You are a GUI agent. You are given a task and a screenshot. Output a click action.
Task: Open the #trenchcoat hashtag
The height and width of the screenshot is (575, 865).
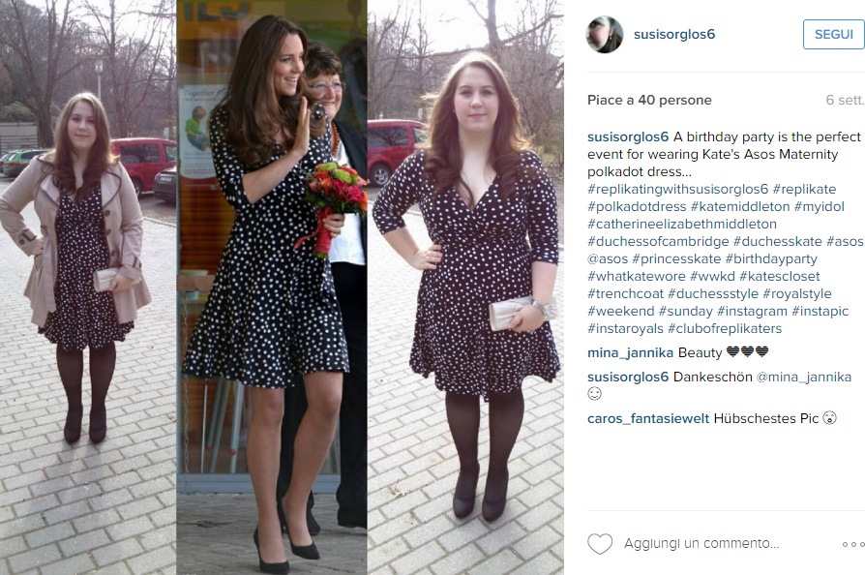click(625, 294)
